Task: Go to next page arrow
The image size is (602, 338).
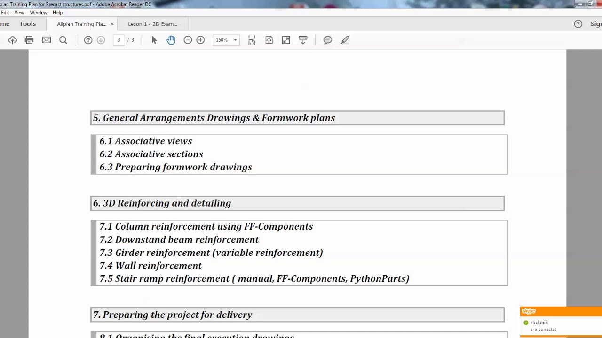Action: tap(101, 40)
